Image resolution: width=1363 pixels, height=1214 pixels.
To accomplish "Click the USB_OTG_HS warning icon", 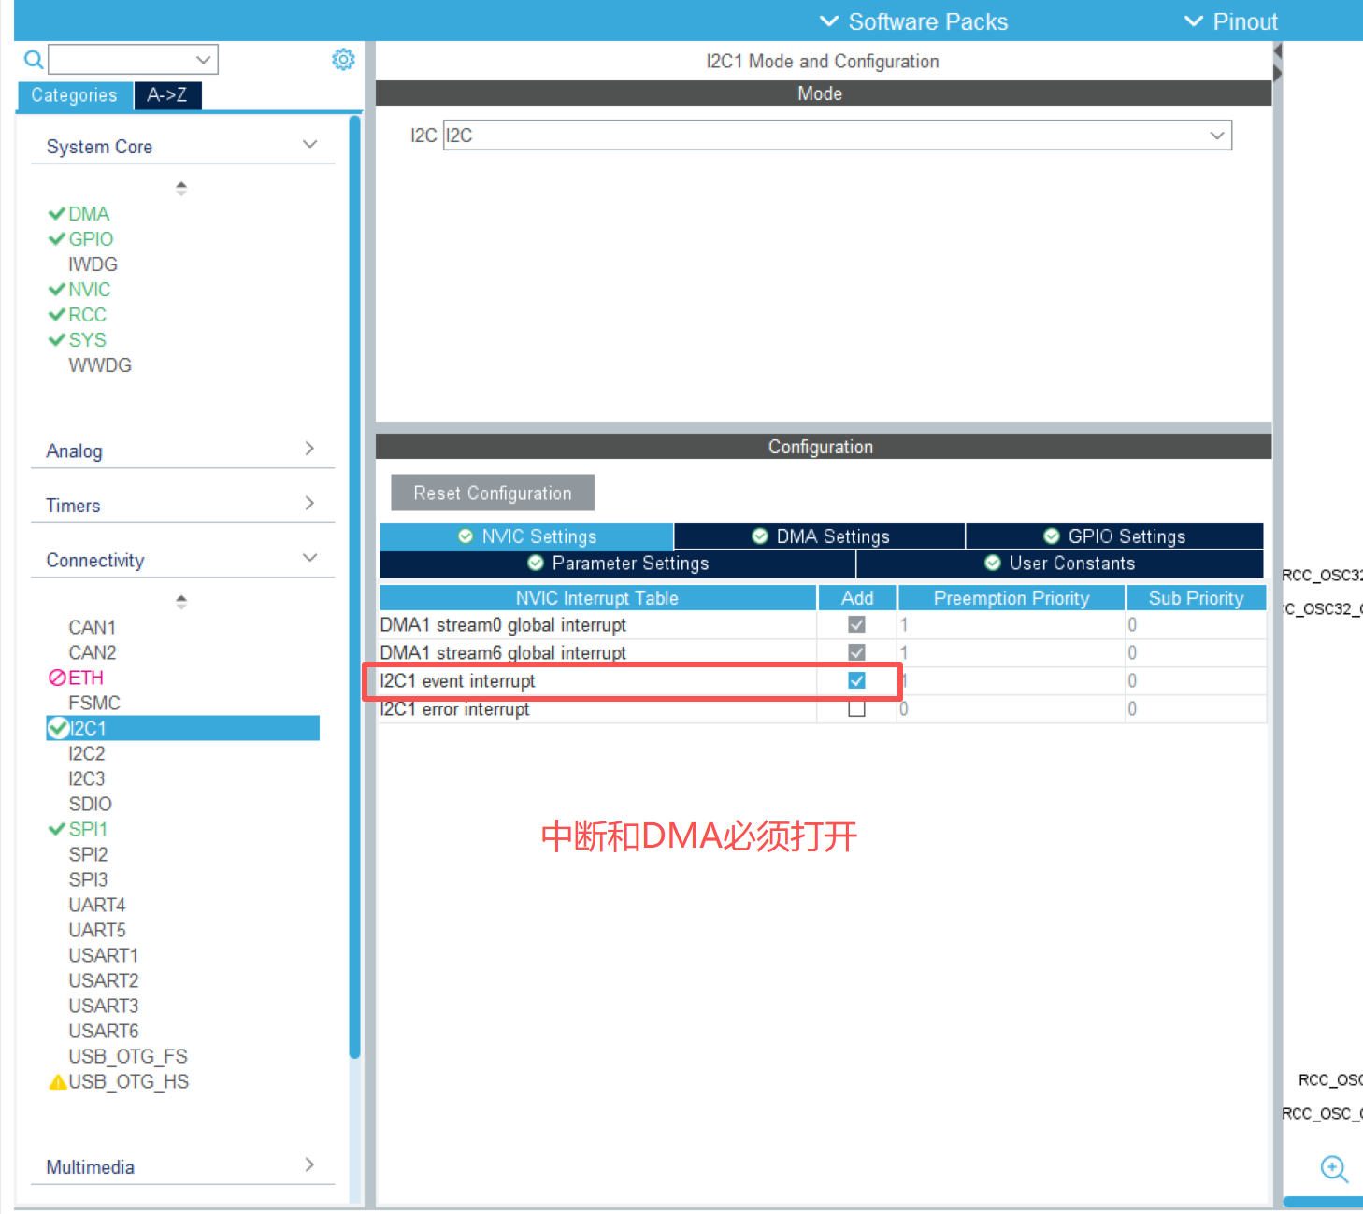I will 57,1081.
